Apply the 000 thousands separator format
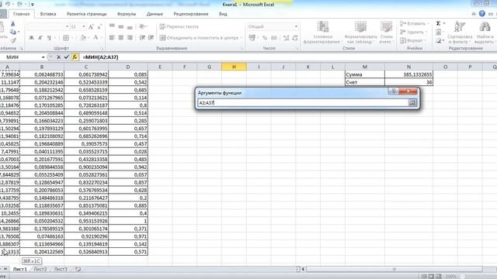Viewport: 497px width, 279px height. click(x=274, y=38)
